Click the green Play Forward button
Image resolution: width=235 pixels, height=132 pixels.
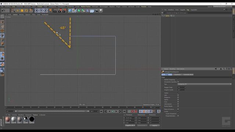(113, 111)
